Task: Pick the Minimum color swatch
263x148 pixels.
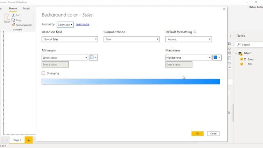Action: coord(93,58)
